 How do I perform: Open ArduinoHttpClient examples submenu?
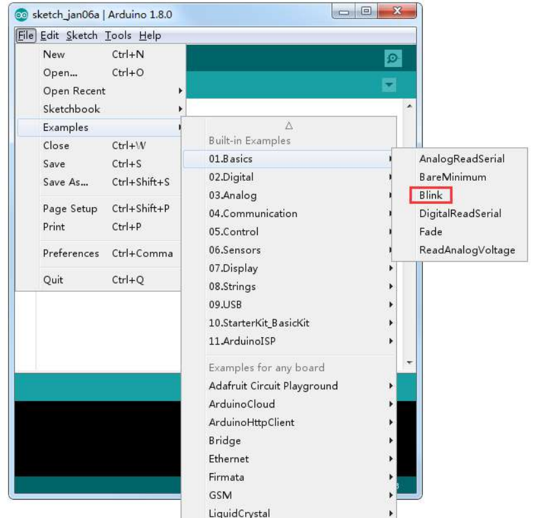289,423
